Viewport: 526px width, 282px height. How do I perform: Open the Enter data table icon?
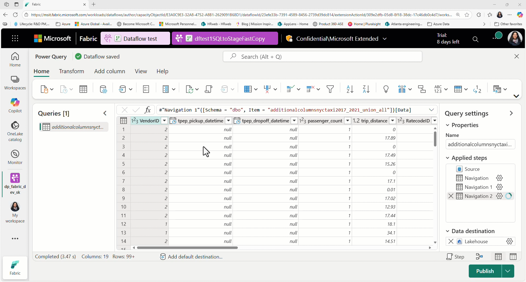coord(83,89)
